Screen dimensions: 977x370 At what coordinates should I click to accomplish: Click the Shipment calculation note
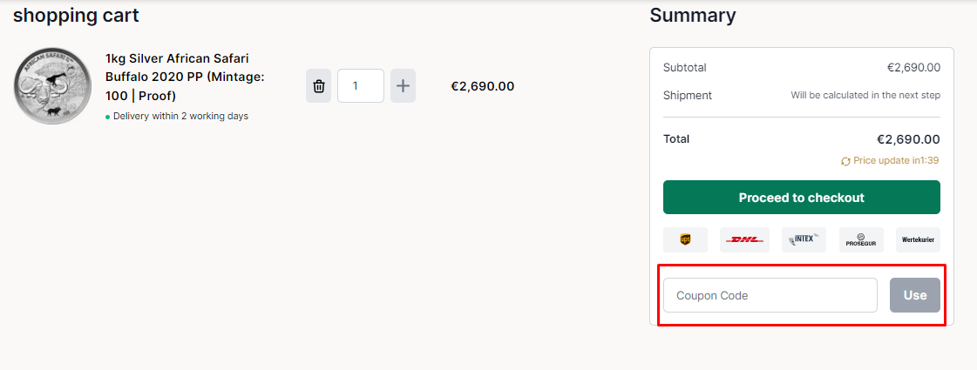tap(865, 95)
